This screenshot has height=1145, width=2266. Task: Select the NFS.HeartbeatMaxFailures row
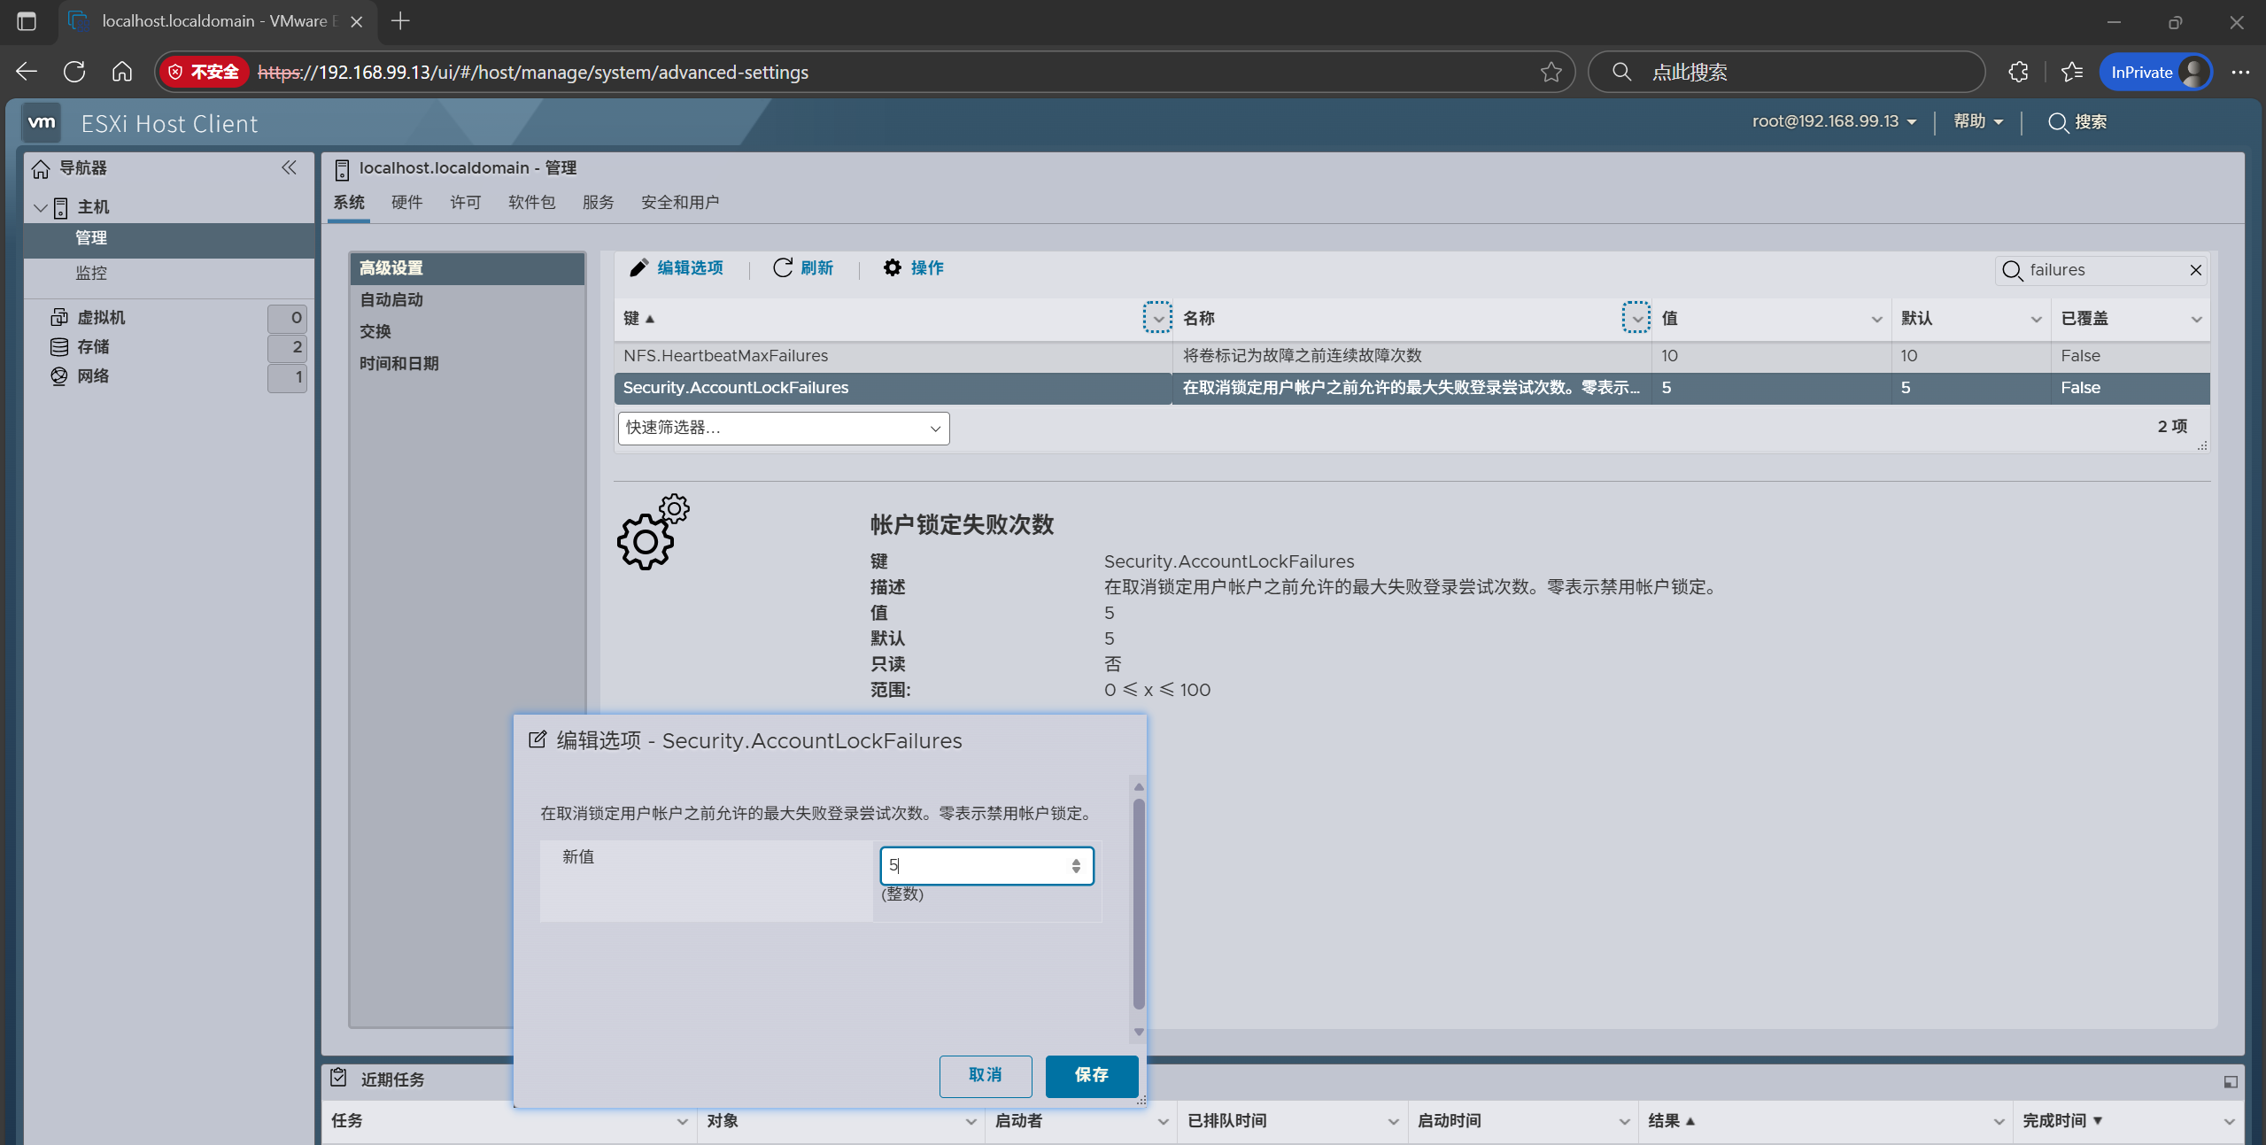point(1411,356)
